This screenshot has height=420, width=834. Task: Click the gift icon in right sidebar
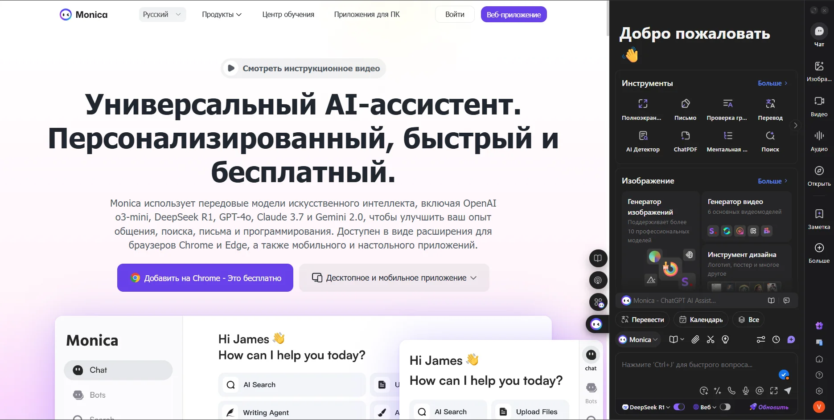pos(819,326)
